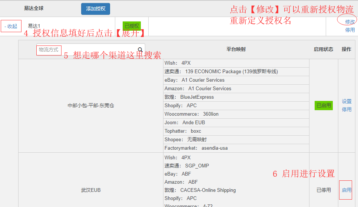Click the 物流方式 search input field
Image resolution: width=358 pixels, height=207 pixels.
[91, 50]
